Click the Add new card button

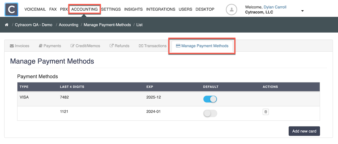[304, 131]
